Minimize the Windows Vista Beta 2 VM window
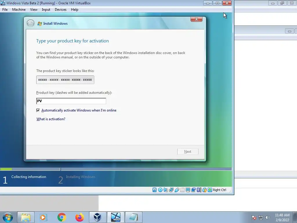The image size is (297, 223). pyautogui.click(x=208, y=3)
